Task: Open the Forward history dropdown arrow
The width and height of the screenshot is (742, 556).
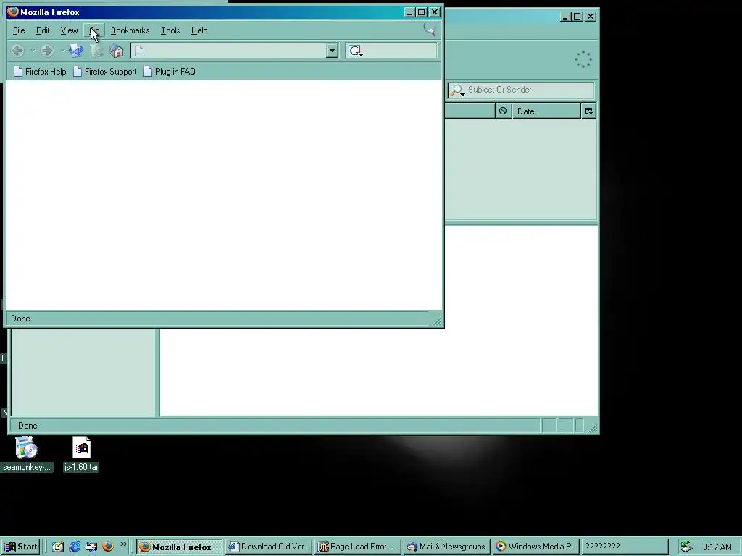Action: coord(62,51)
